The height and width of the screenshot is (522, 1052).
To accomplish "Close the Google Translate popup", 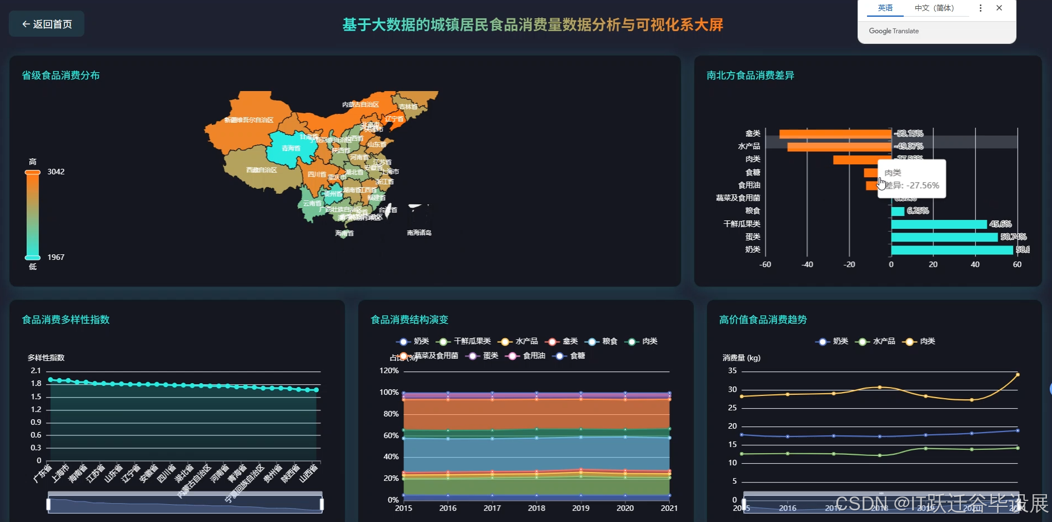I will click(999, 8).
